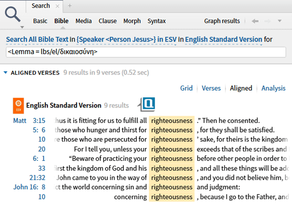Select the Syntax search type

point(156,21)
